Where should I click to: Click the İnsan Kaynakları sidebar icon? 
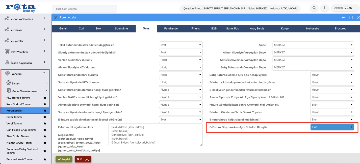click(x=7, y=63)
